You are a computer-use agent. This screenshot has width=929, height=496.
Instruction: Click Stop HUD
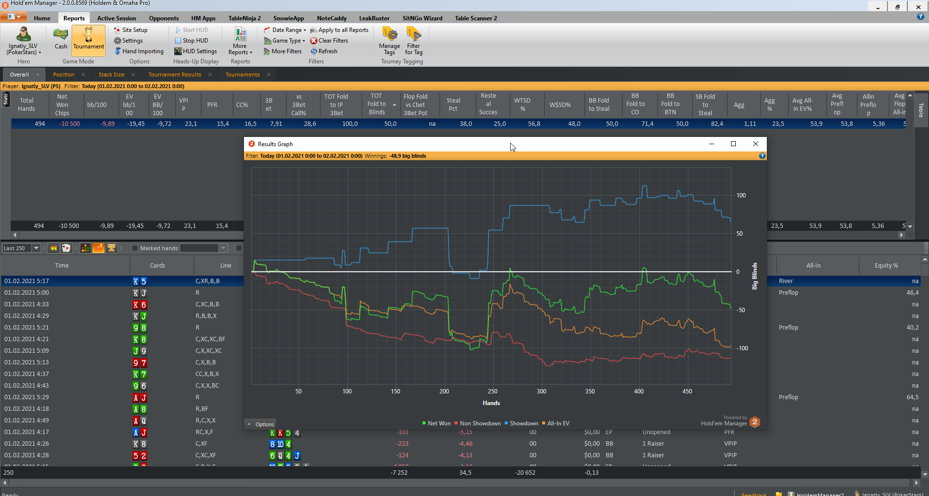[191, 41]
